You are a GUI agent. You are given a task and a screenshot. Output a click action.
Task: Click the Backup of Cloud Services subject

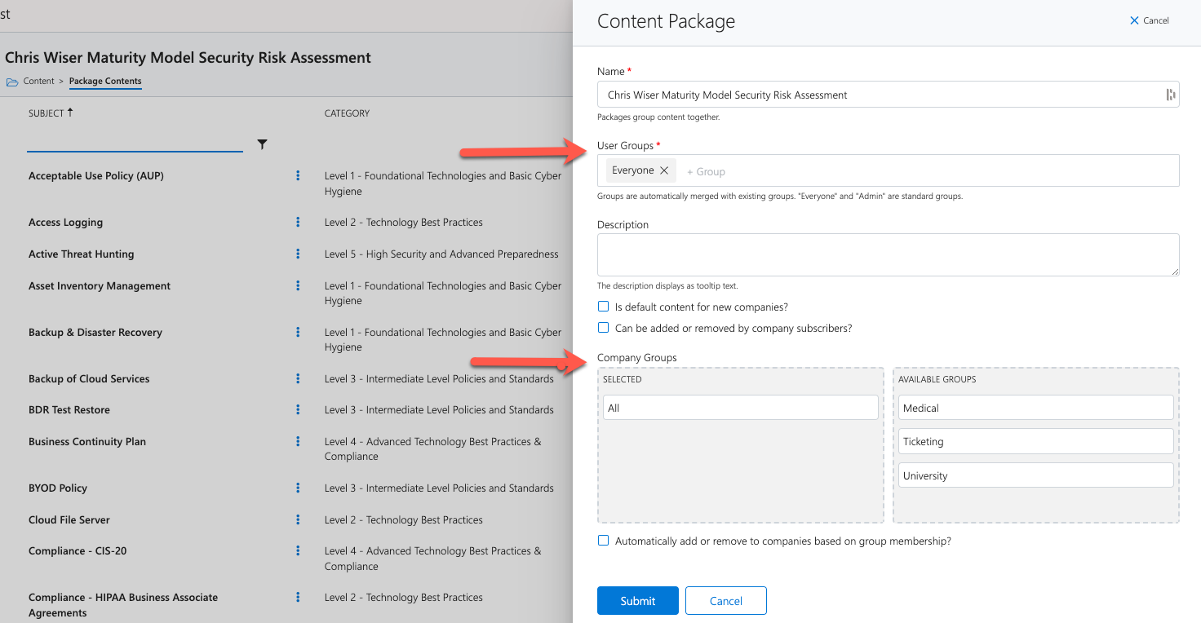89,378
